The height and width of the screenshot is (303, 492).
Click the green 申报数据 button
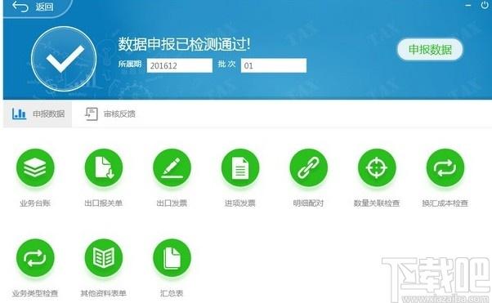point(430,49)
